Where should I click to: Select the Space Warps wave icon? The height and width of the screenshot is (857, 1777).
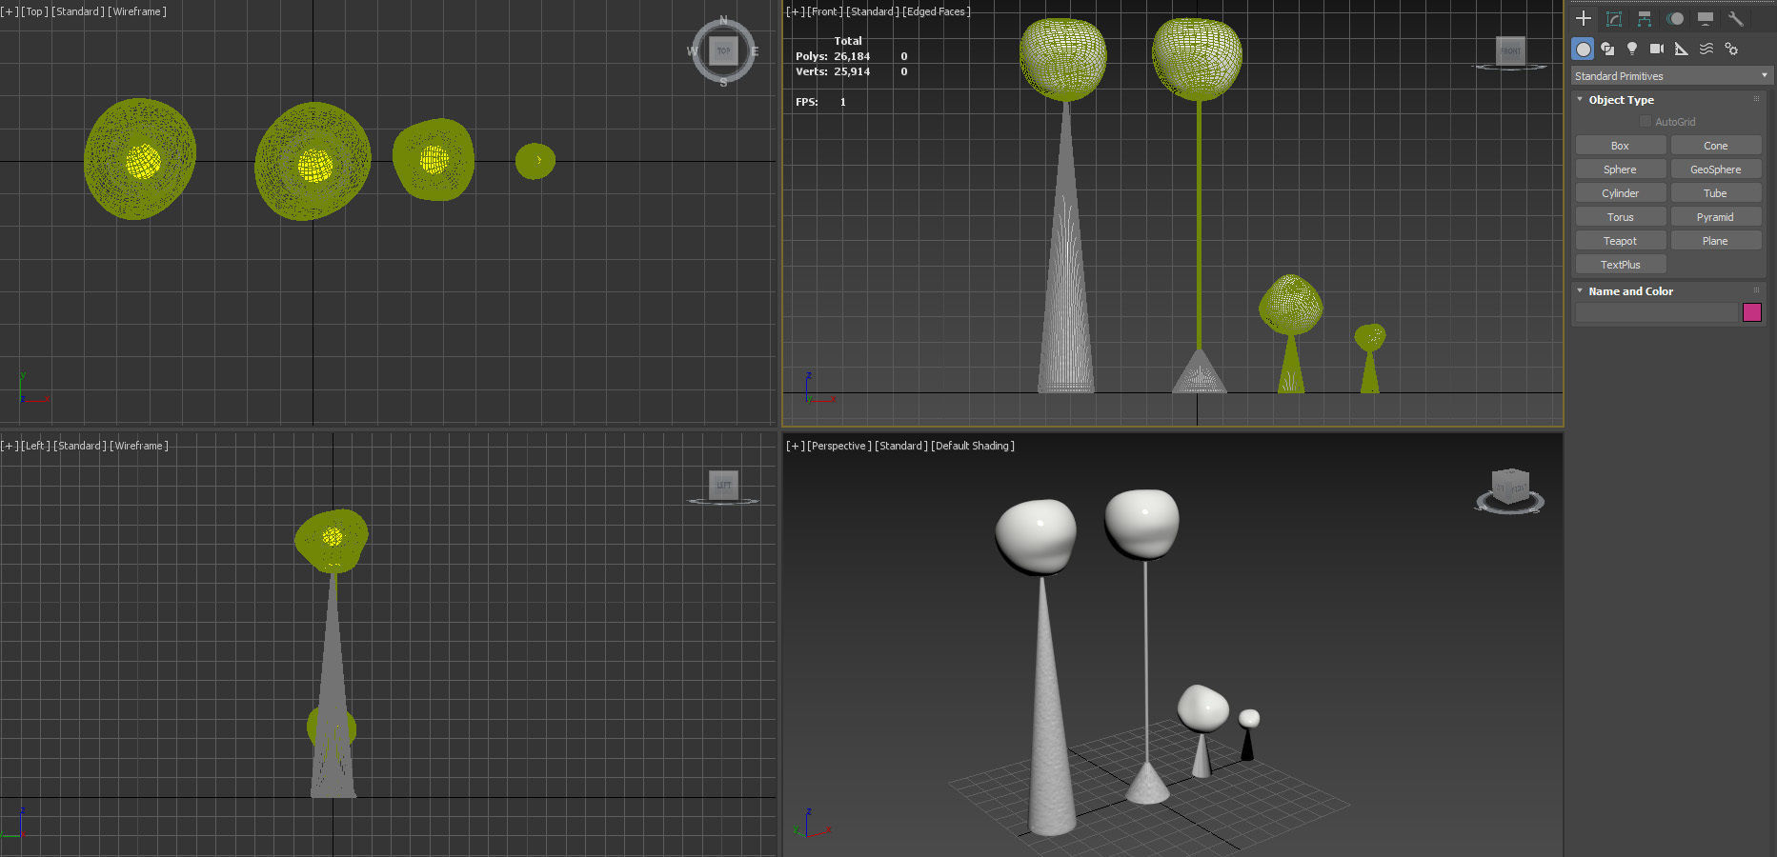pyautogui.click(x=1706, y=49)
